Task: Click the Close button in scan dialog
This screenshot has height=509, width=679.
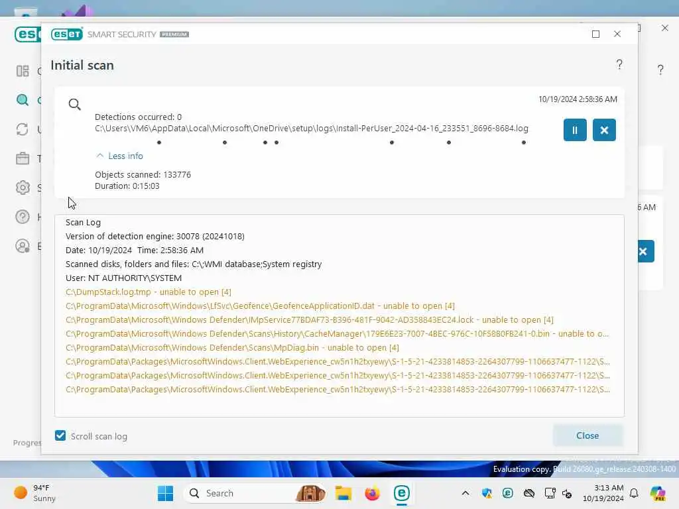Action: (x=587, y=435)
